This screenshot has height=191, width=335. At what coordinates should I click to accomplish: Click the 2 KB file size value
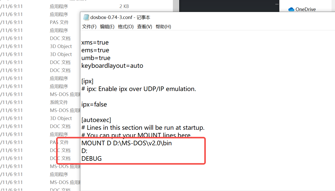(124, 6)
